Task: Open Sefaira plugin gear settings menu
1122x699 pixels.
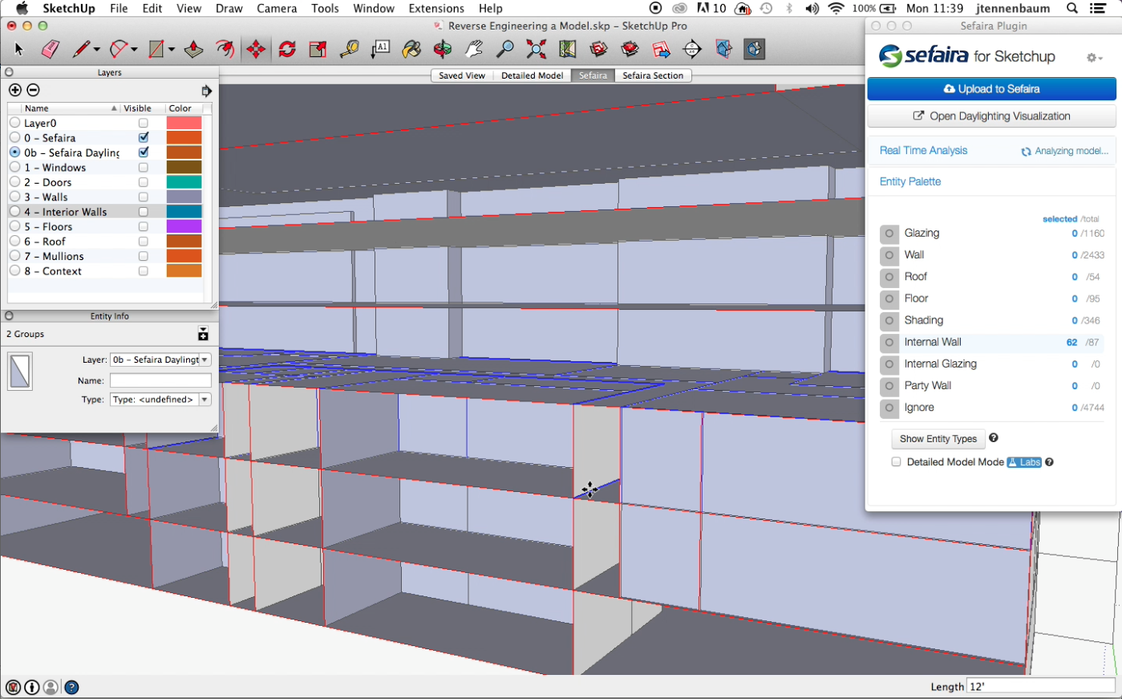Action: [1093, 58]
